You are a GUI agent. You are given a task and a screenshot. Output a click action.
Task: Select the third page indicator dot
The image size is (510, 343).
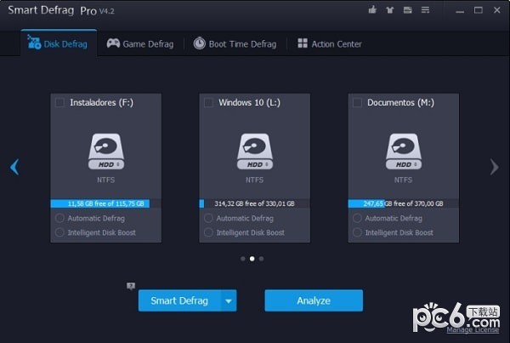(x=261, y=259)
